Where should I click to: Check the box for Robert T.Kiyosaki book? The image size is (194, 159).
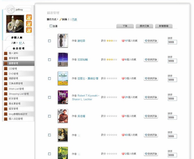point(49,97)
